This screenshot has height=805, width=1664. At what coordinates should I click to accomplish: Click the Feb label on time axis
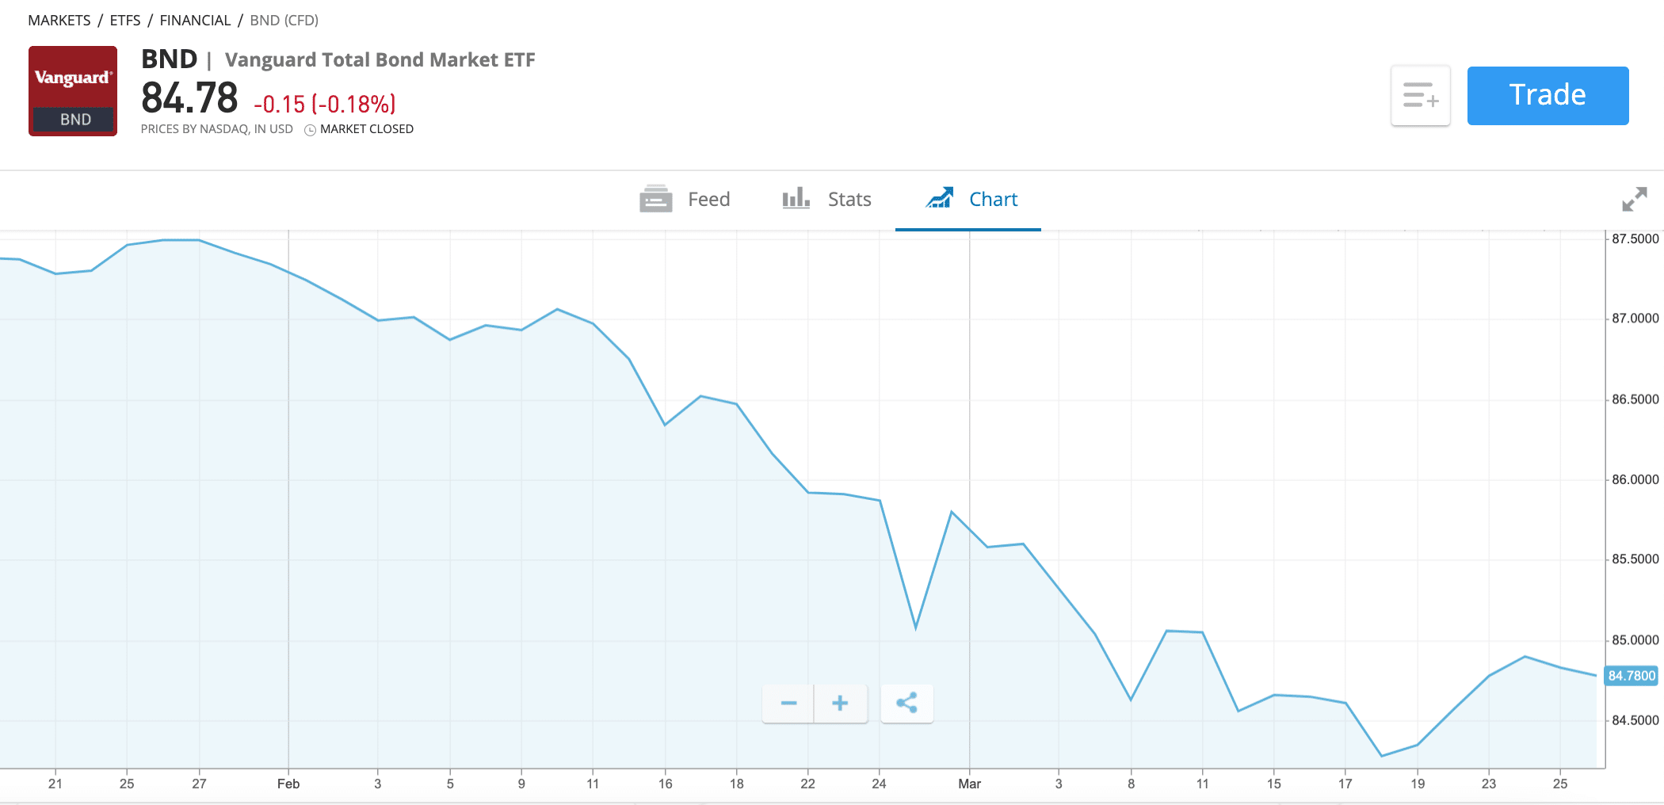(x=288, y=784)
